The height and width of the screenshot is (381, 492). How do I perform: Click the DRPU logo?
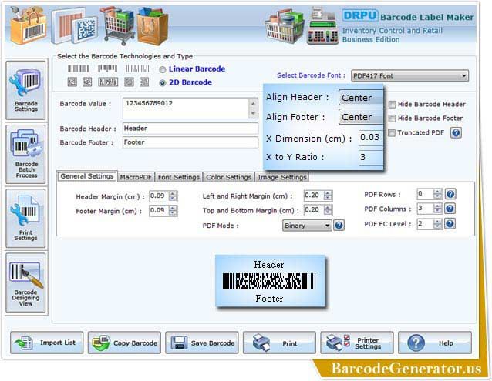point(359,15)
